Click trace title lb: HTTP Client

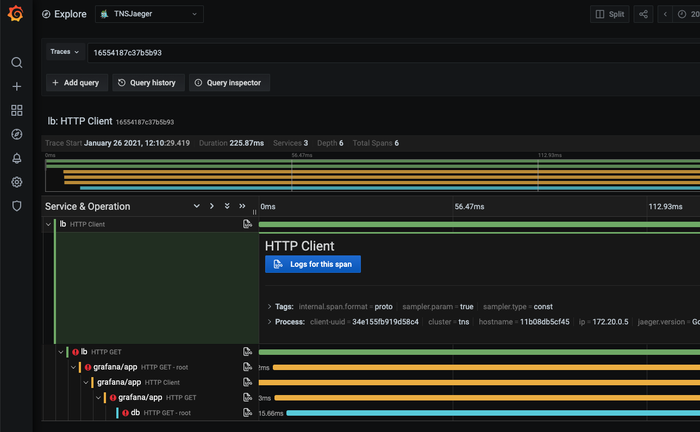pyautogui.click(x=80, y=121)
